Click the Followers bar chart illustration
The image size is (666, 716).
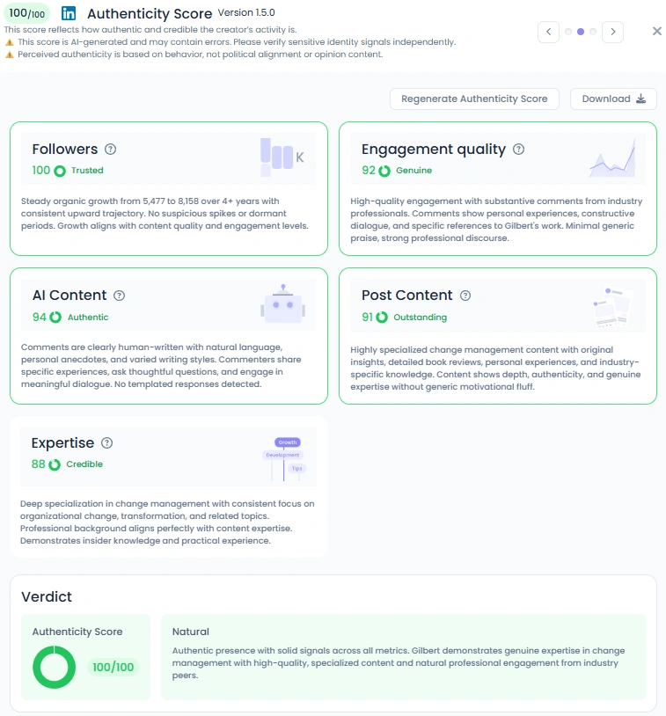(282, 157)
